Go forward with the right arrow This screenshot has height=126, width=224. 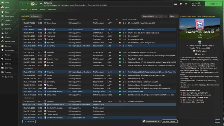[x=27, y=4]
